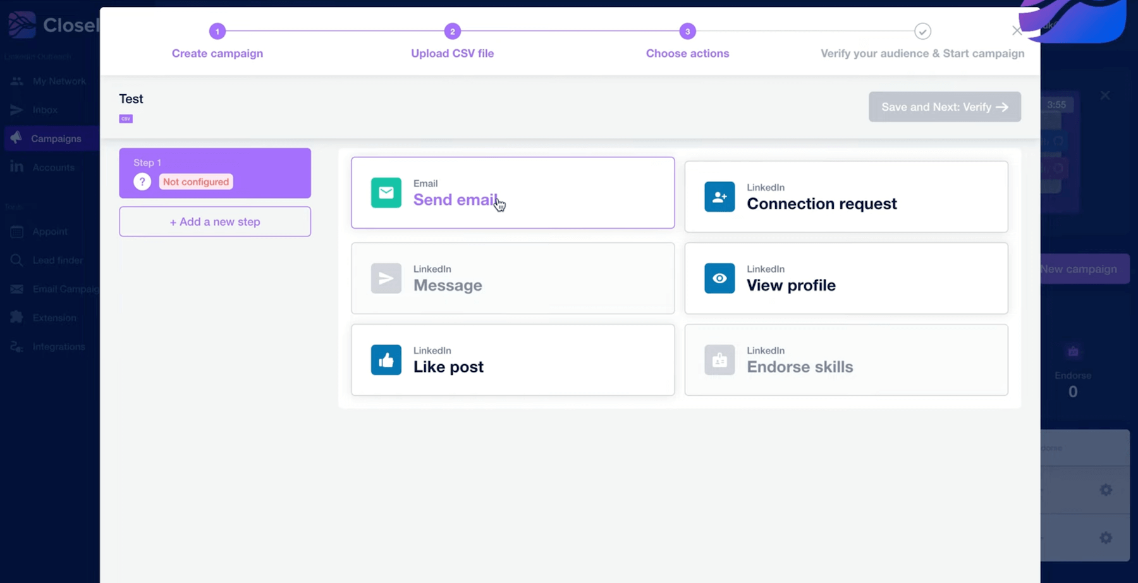Close the campaign wizard dialog
This screenshot has width=1138, height=583.
1016,31
